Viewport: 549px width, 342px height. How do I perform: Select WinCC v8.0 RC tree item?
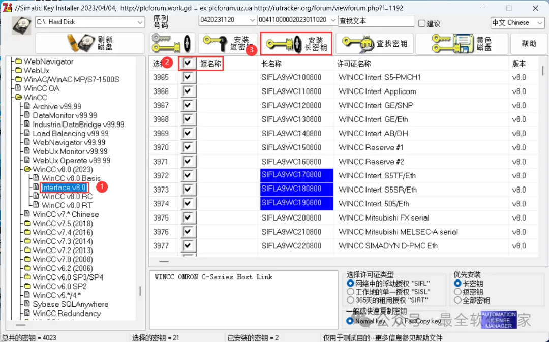[67, 196]
